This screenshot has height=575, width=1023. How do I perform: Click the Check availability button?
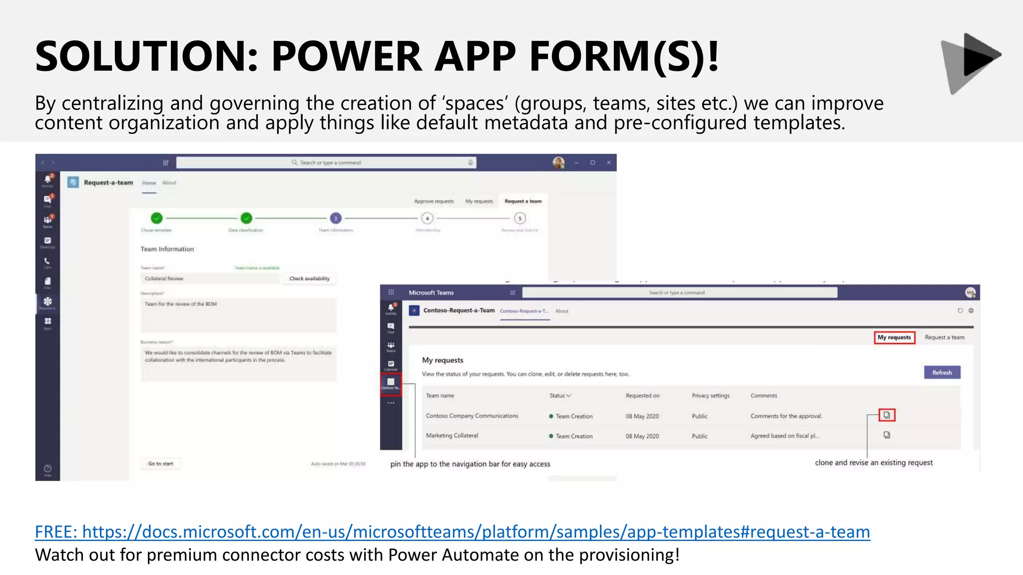coord(310,279)
